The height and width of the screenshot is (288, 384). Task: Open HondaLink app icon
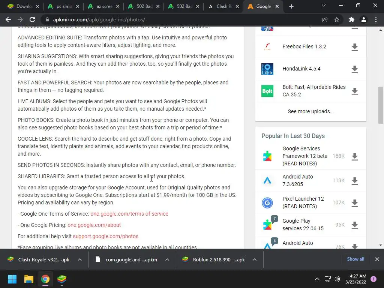(x=267, y=69)
